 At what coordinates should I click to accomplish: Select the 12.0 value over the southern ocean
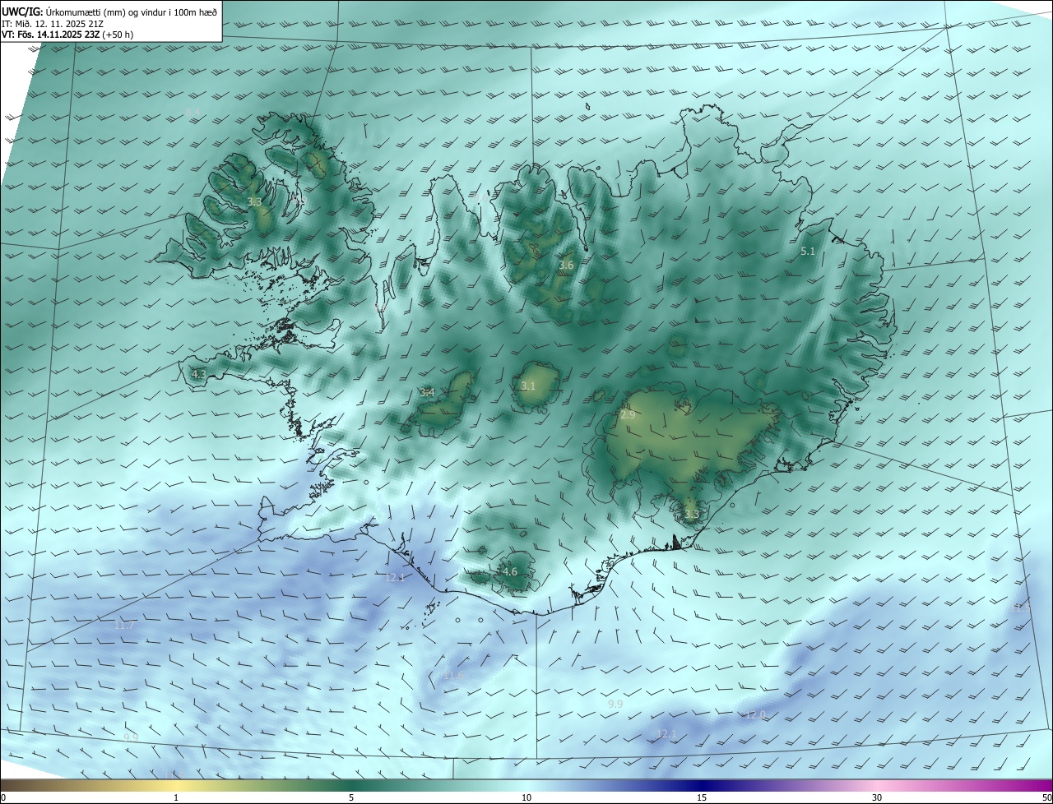(755, 715)
